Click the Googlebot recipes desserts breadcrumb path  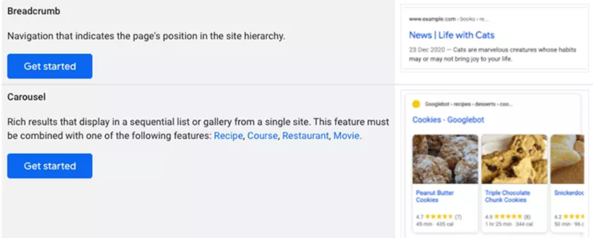468,104
